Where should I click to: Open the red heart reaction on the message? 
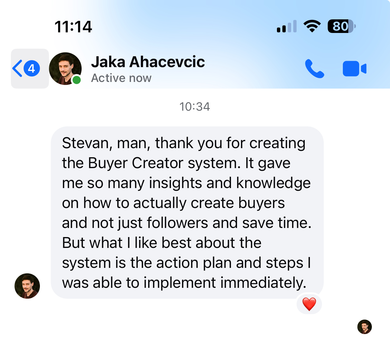pyautogui.click(x=309, y=304)
